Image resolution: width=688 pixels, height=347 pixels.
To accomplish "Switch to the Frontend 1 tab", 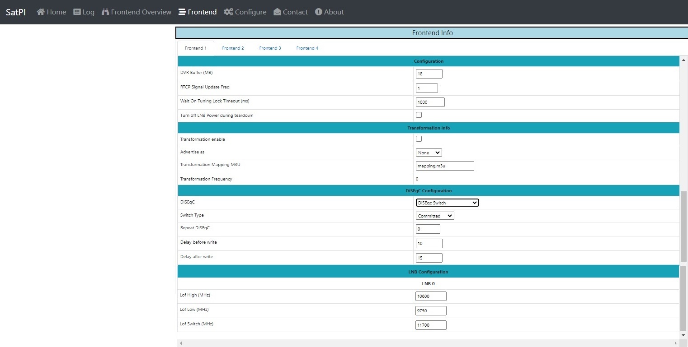I will pyautogui.click(x=196, y=48).
